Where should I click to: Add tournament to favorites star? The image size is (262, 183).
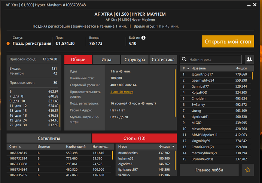(x=248, y=170)
